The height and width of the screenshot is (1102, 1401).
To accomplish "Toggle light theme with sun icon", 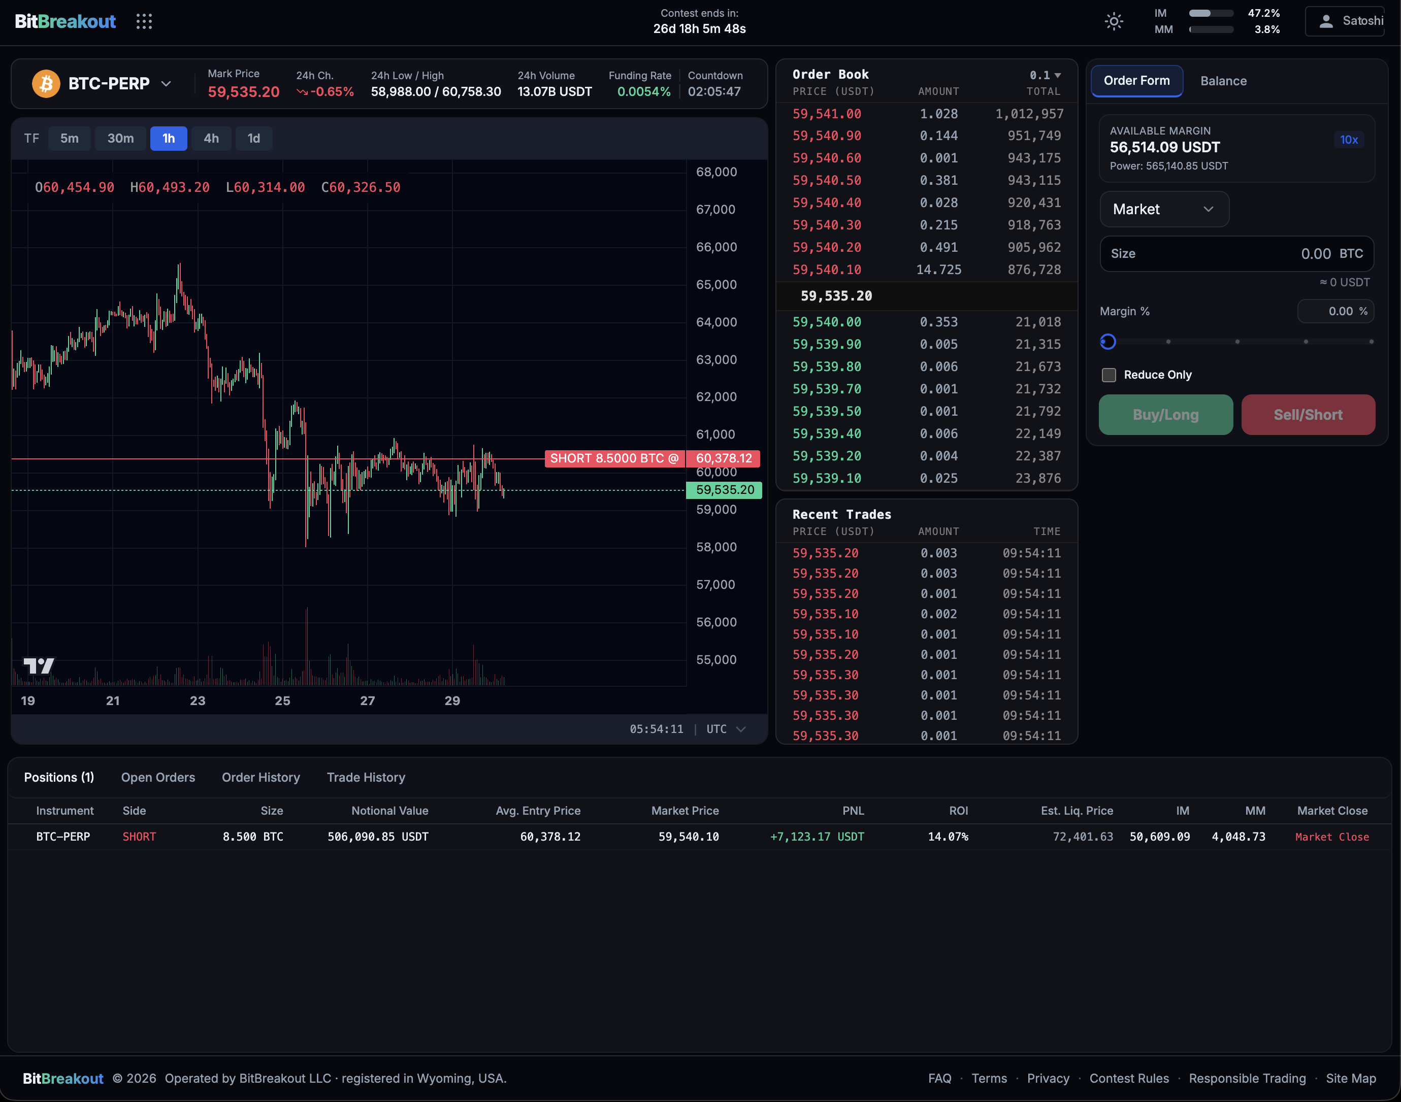I will (1114, 21).
